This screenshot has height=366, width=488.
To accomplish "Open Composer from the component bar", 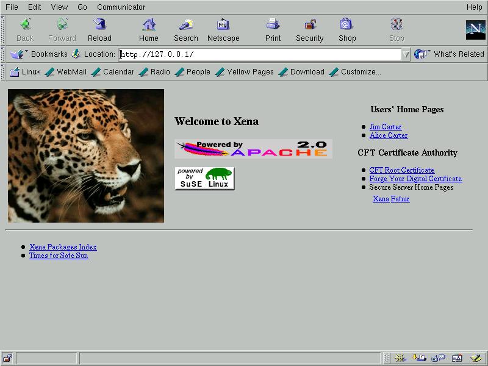I will coord(476,358).
